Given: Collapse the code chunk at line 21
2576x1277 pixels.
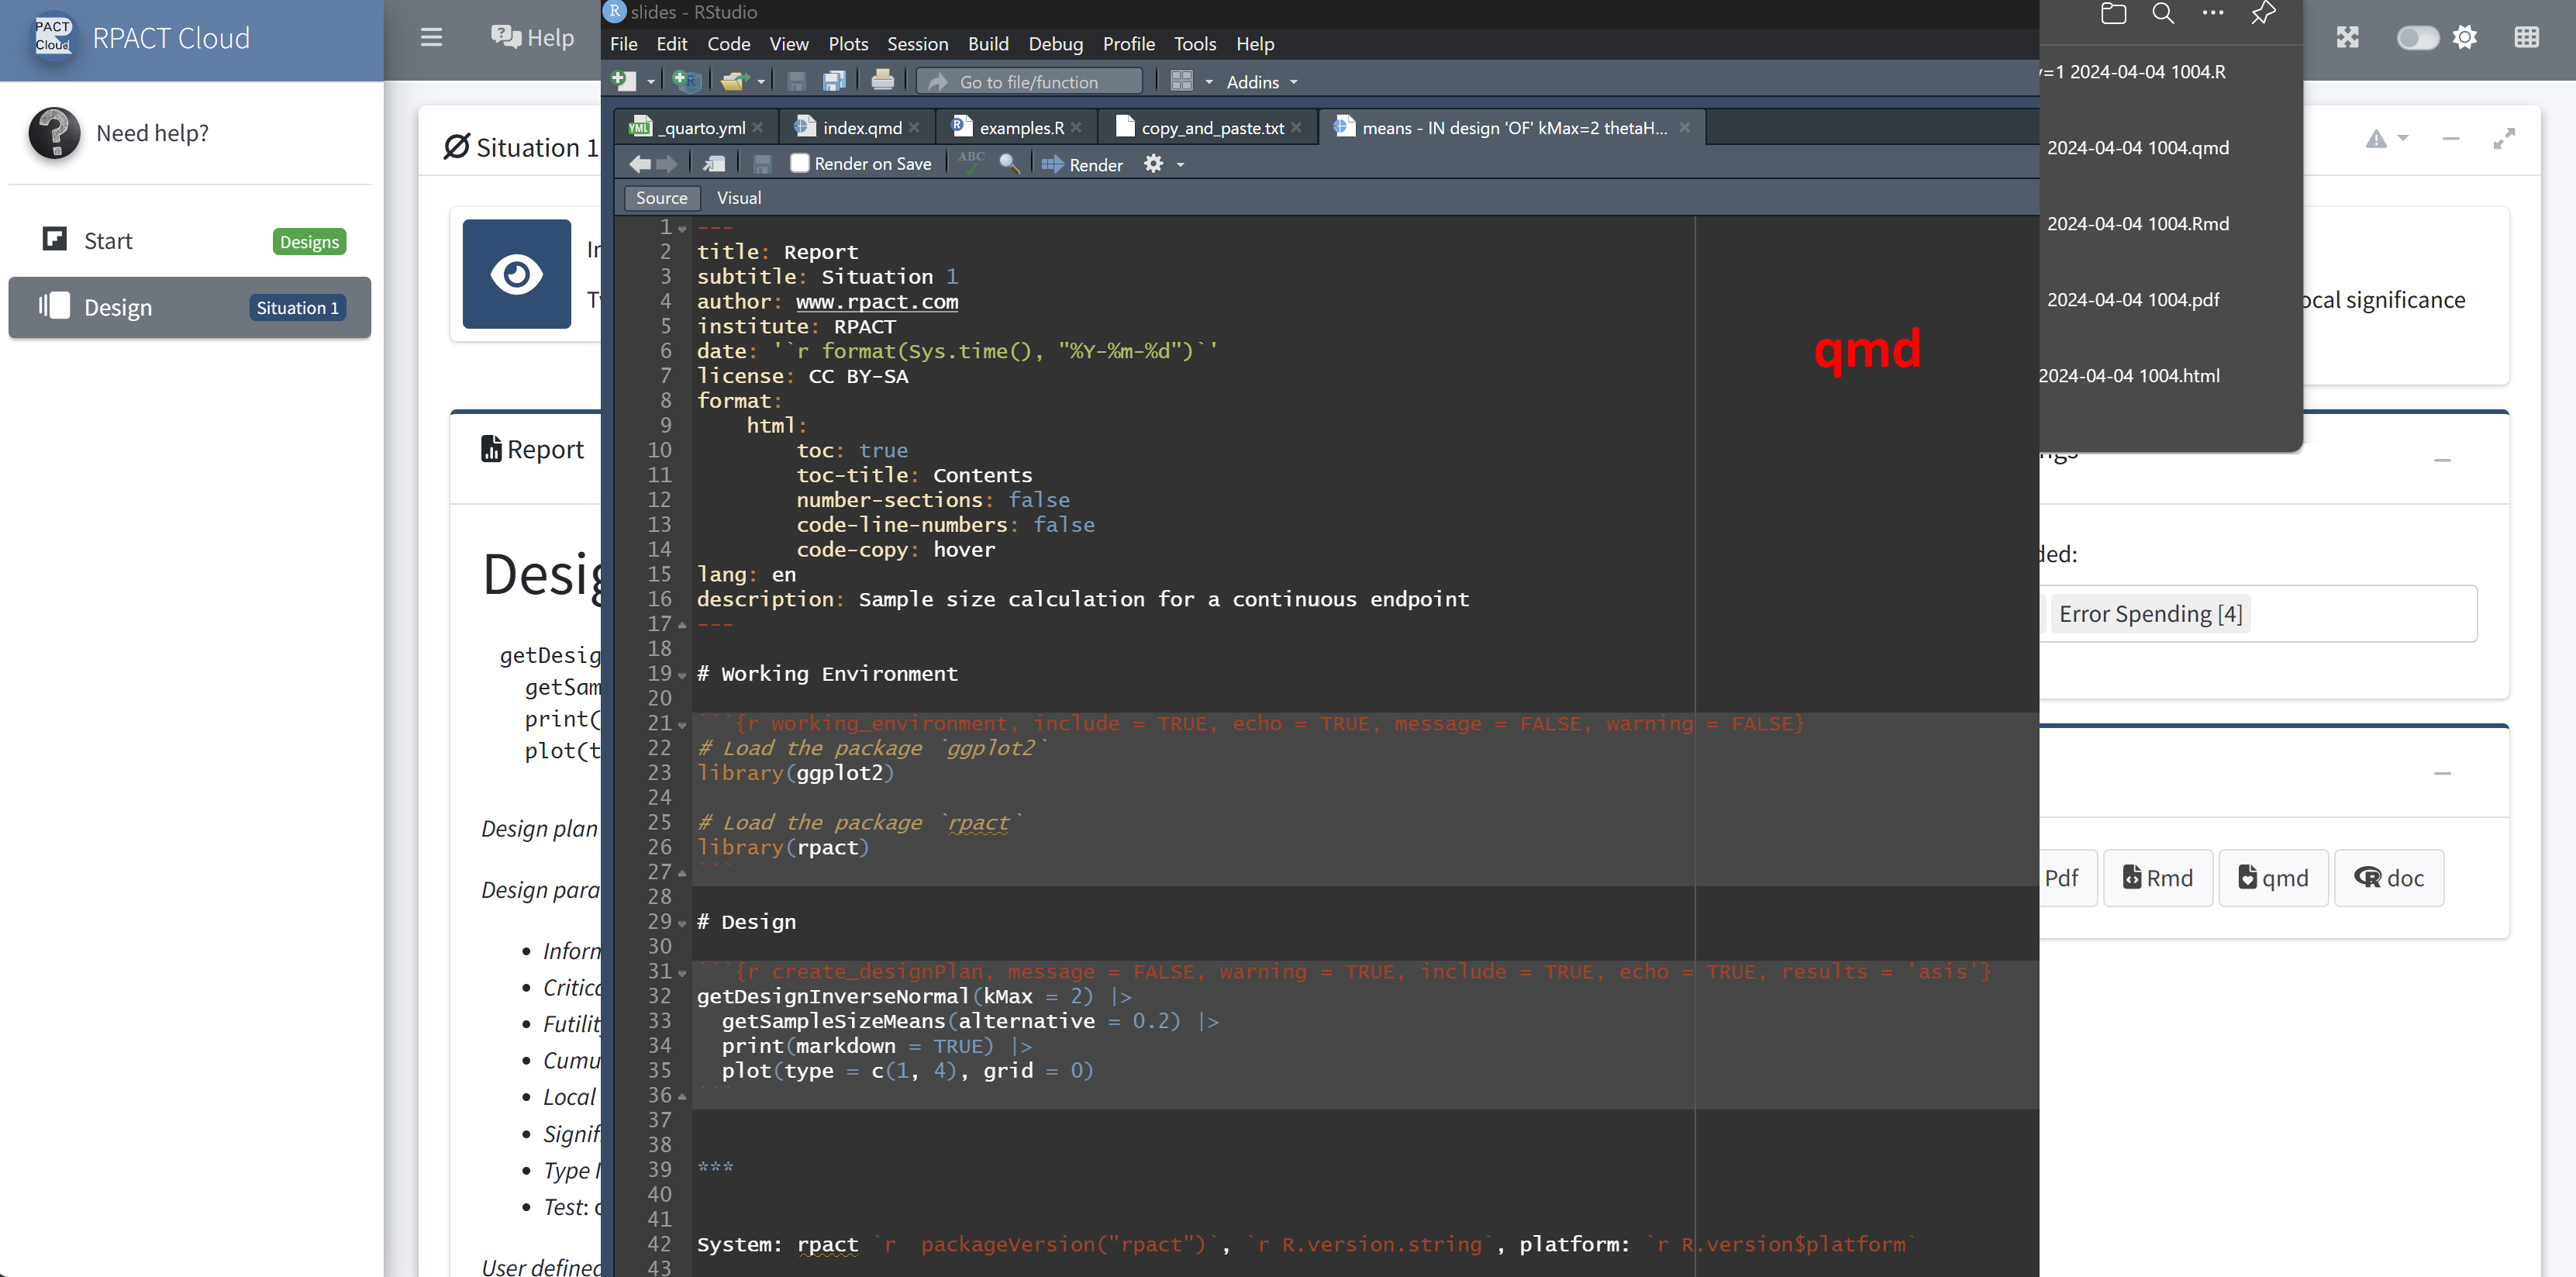Looking at the screenshot, I should 682,724.
